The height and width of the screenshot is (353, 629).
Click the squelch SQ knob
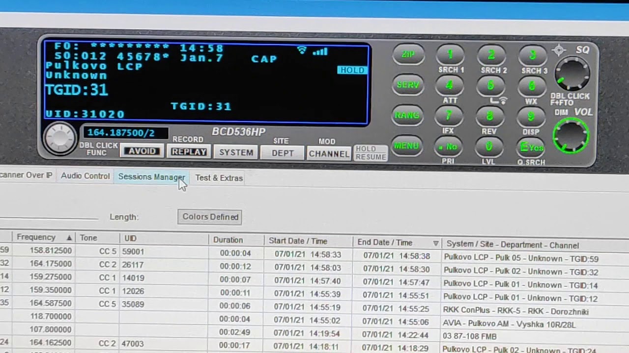tap(572, 74)
